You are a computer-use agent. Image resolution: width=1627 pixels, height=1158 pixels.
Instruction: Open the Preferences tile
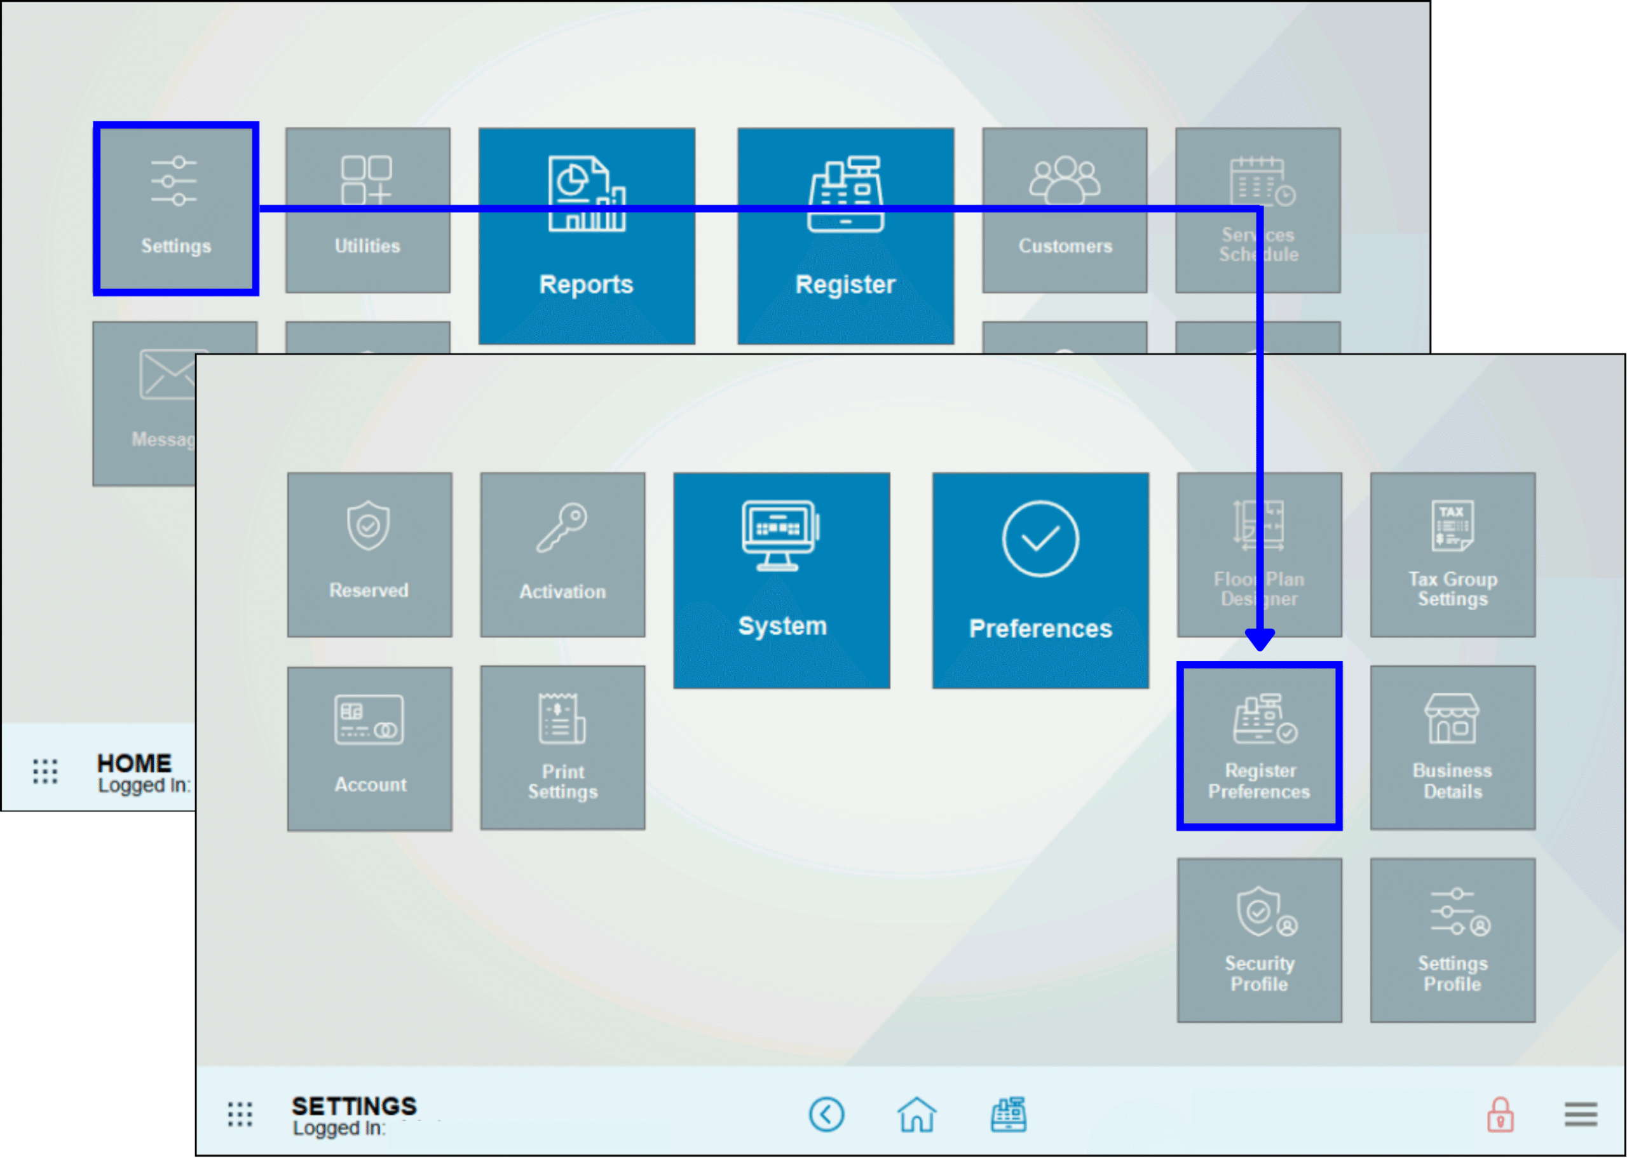click(x=1040, y=580)
